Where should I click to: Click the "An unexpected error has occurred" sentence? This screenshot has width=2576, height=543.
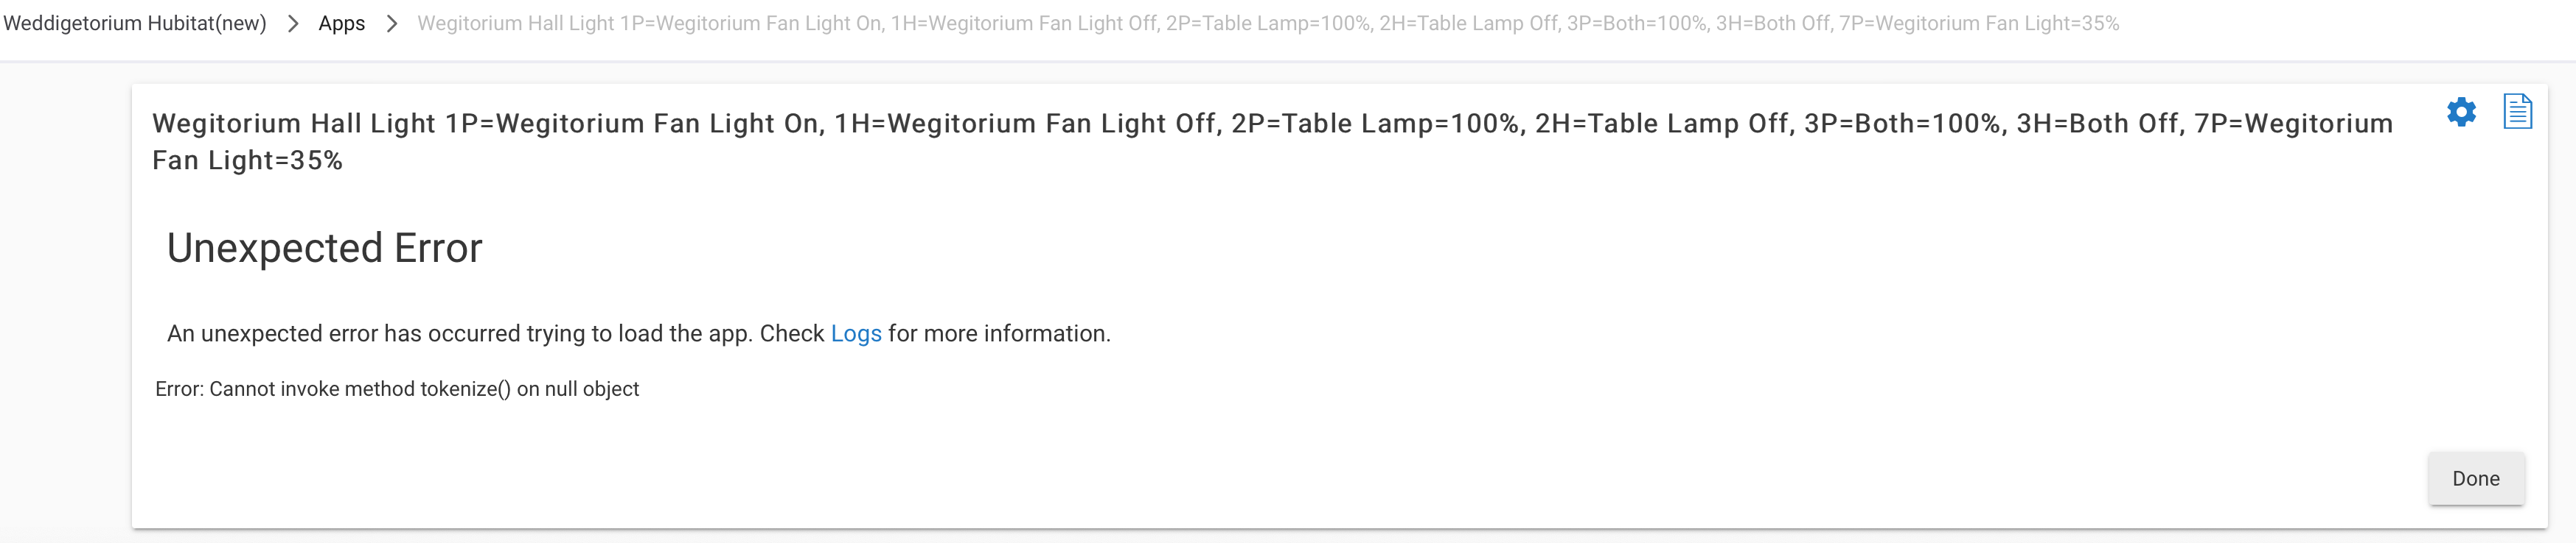(639, 333)
